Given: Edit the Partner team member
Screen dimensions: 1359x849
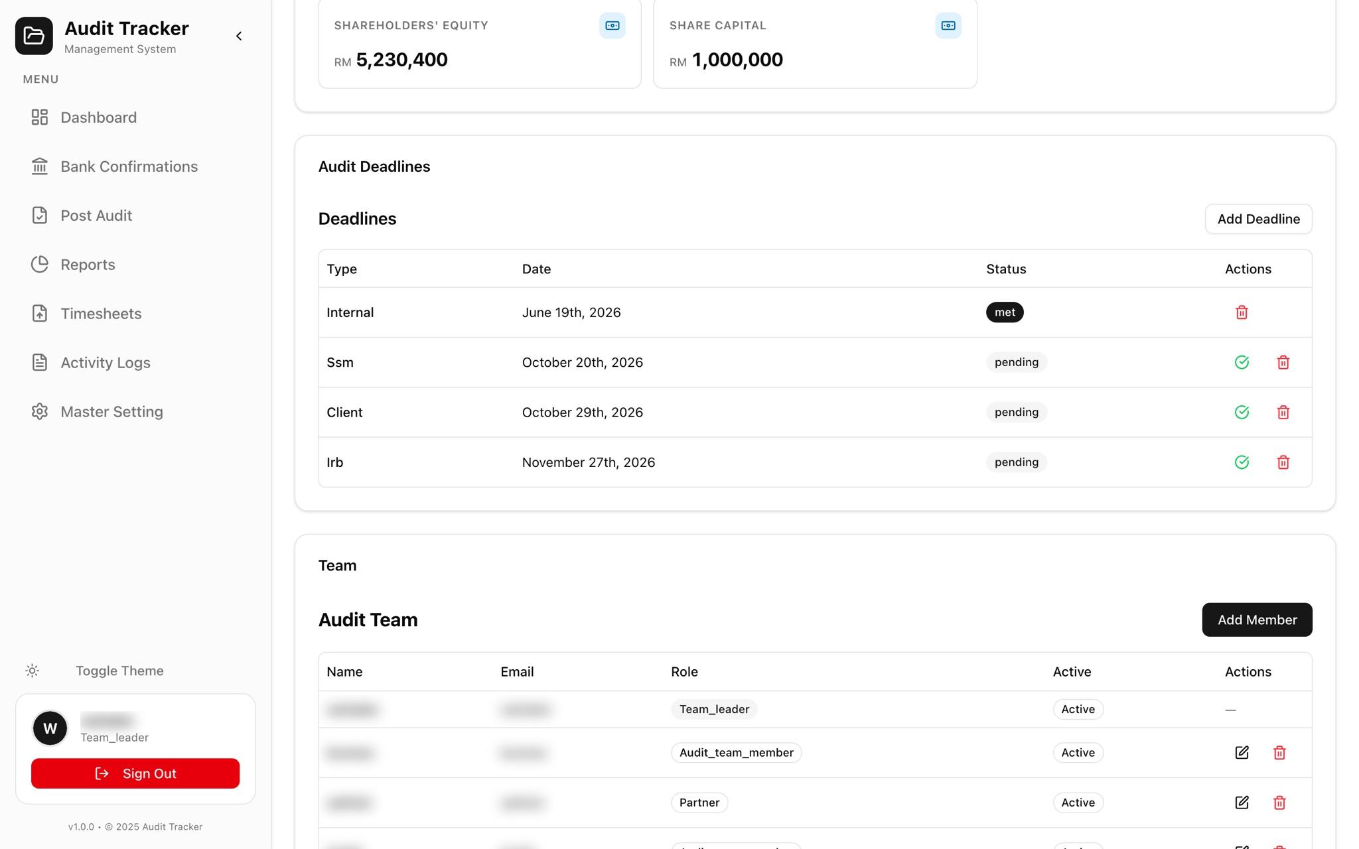Looking at the screenshot, I should [x=1242, y=803].
